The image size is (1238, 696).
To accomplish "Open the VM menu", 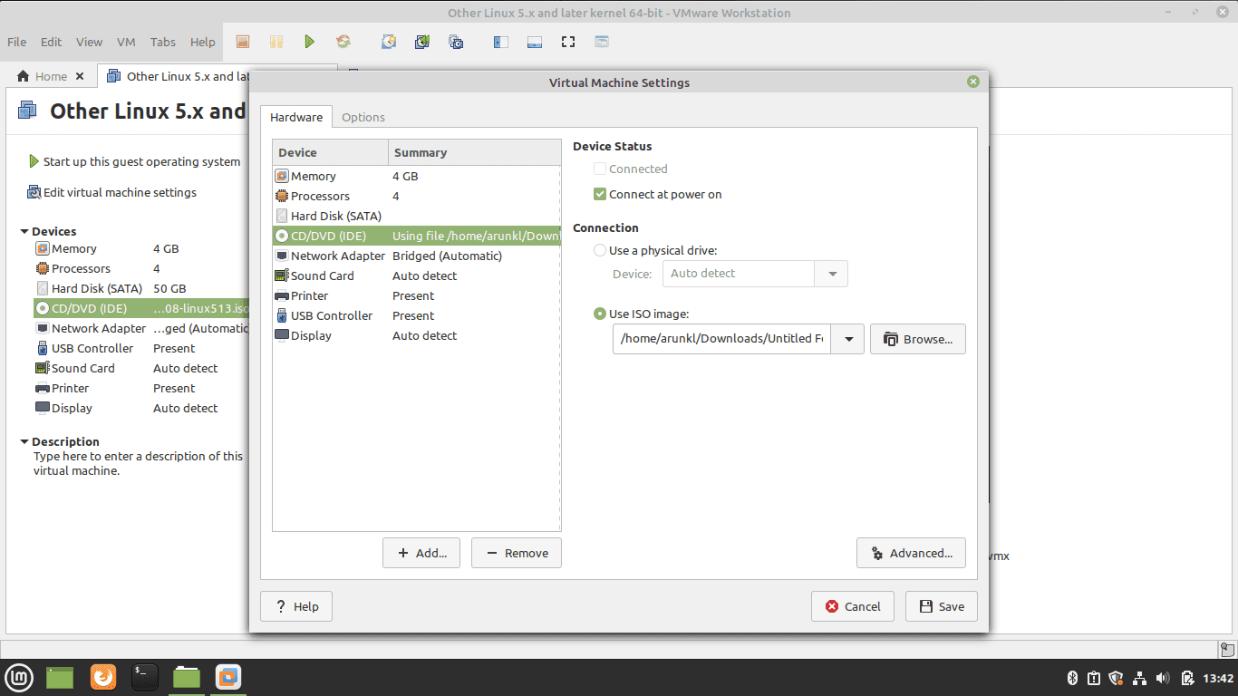I will (126, 42).
